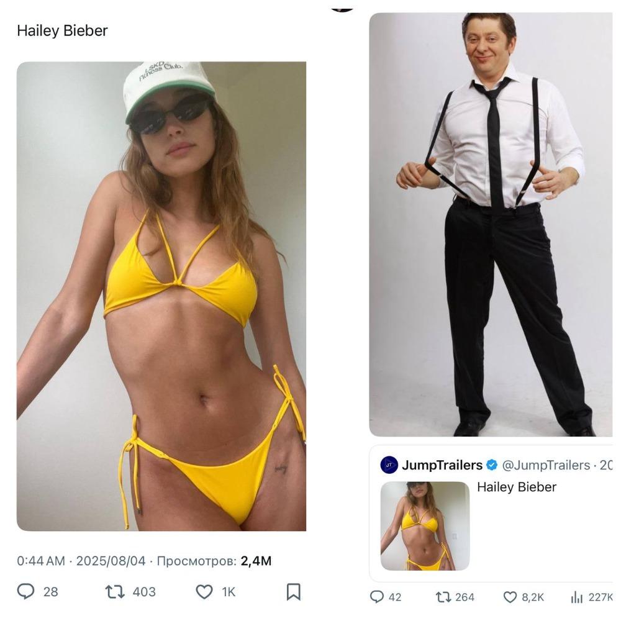Open the JumpTrailers display name
This screenshot has width=621, height=621.
click(442, 465)
